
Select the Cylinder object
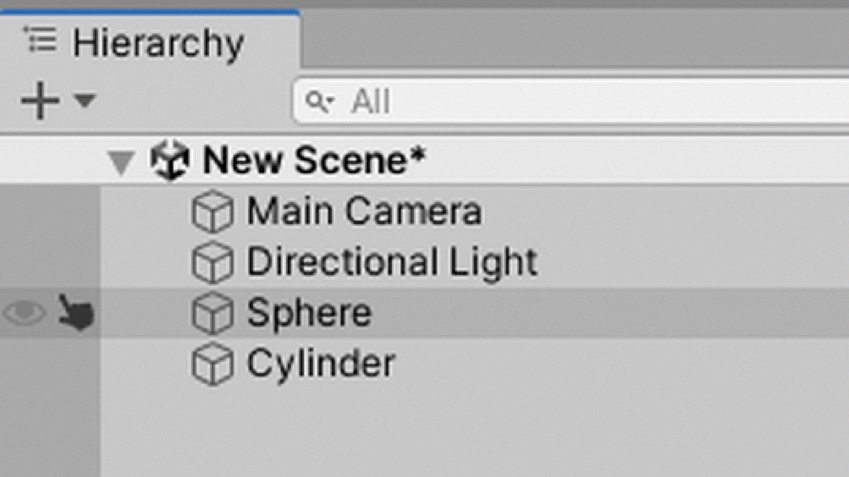pyautogui.click(x=321, y=364)
